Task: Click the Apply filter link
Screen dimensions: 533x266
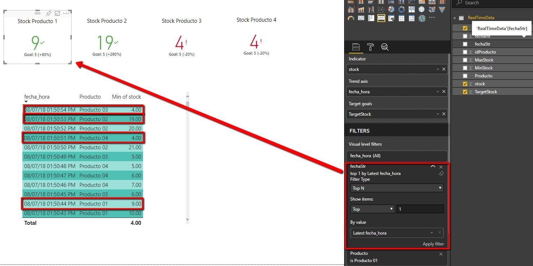Action: 433,244
